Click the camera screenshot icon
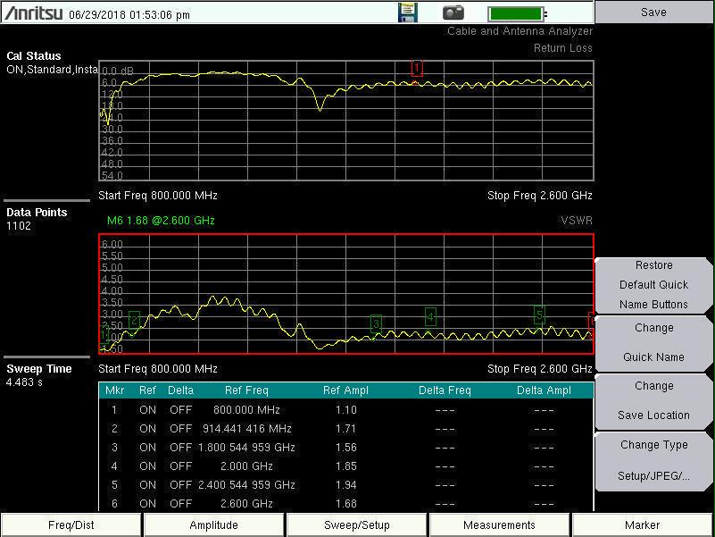 [x=454, y=13]
